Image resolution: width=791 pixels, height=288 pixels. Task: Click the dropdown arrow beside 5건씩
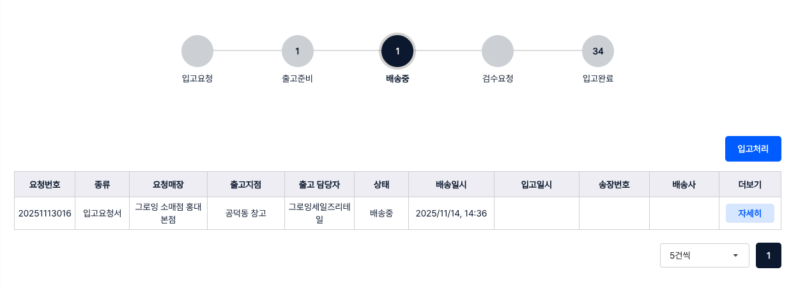coord(735,255)
